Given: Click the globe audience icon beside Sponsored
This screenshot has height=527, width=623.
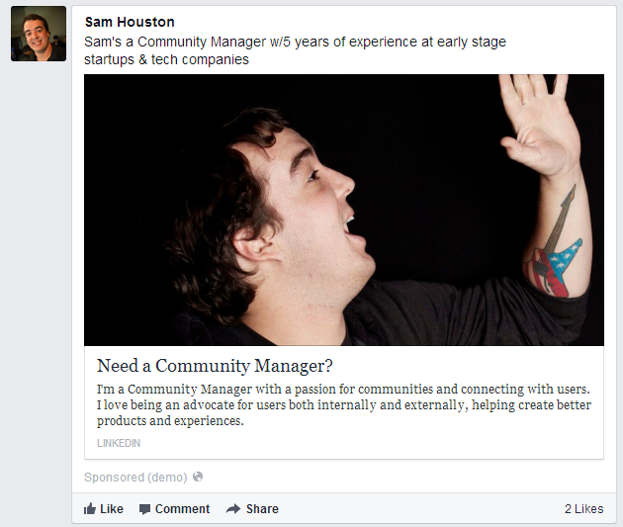Looking at the screenshot, I should pyautogui.click(x=198, y=477).
